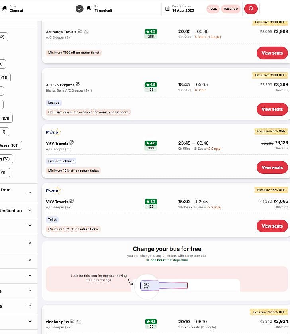The width and height of the screenshot is (290, 334).
Task: Click the swap cities arrows icon
Action: pyautogui.click(x=80, y=8)
